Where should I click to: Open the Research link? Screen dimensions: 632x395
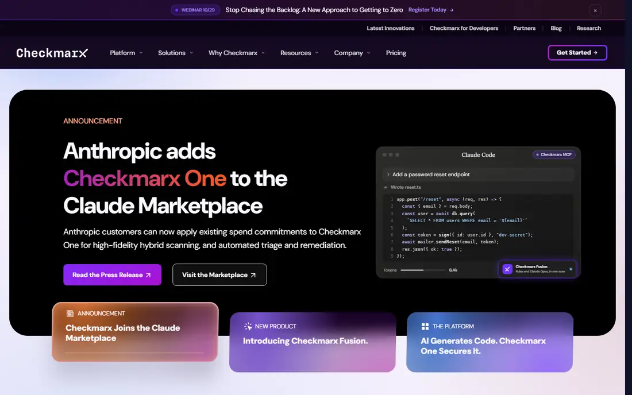click(589, 28)
